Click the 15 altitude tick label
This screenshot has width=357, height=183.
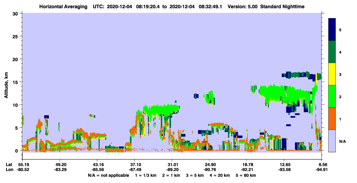[16, 82]
